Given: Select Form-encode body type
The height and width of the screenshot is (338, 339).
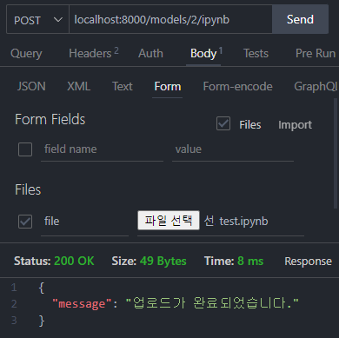Looking at the screenshot, I should (237, 86).
